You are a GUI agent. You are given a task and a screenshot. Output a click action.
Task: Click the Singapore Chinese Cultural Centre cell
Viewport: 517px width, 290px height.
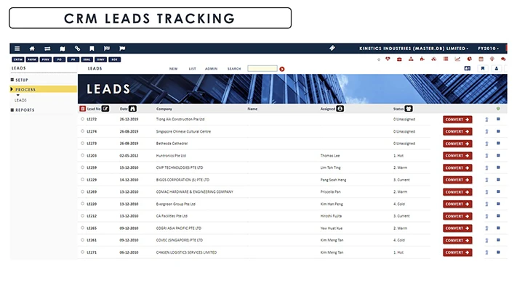183,131
